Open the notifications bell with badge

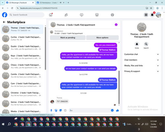pos(152,15)
